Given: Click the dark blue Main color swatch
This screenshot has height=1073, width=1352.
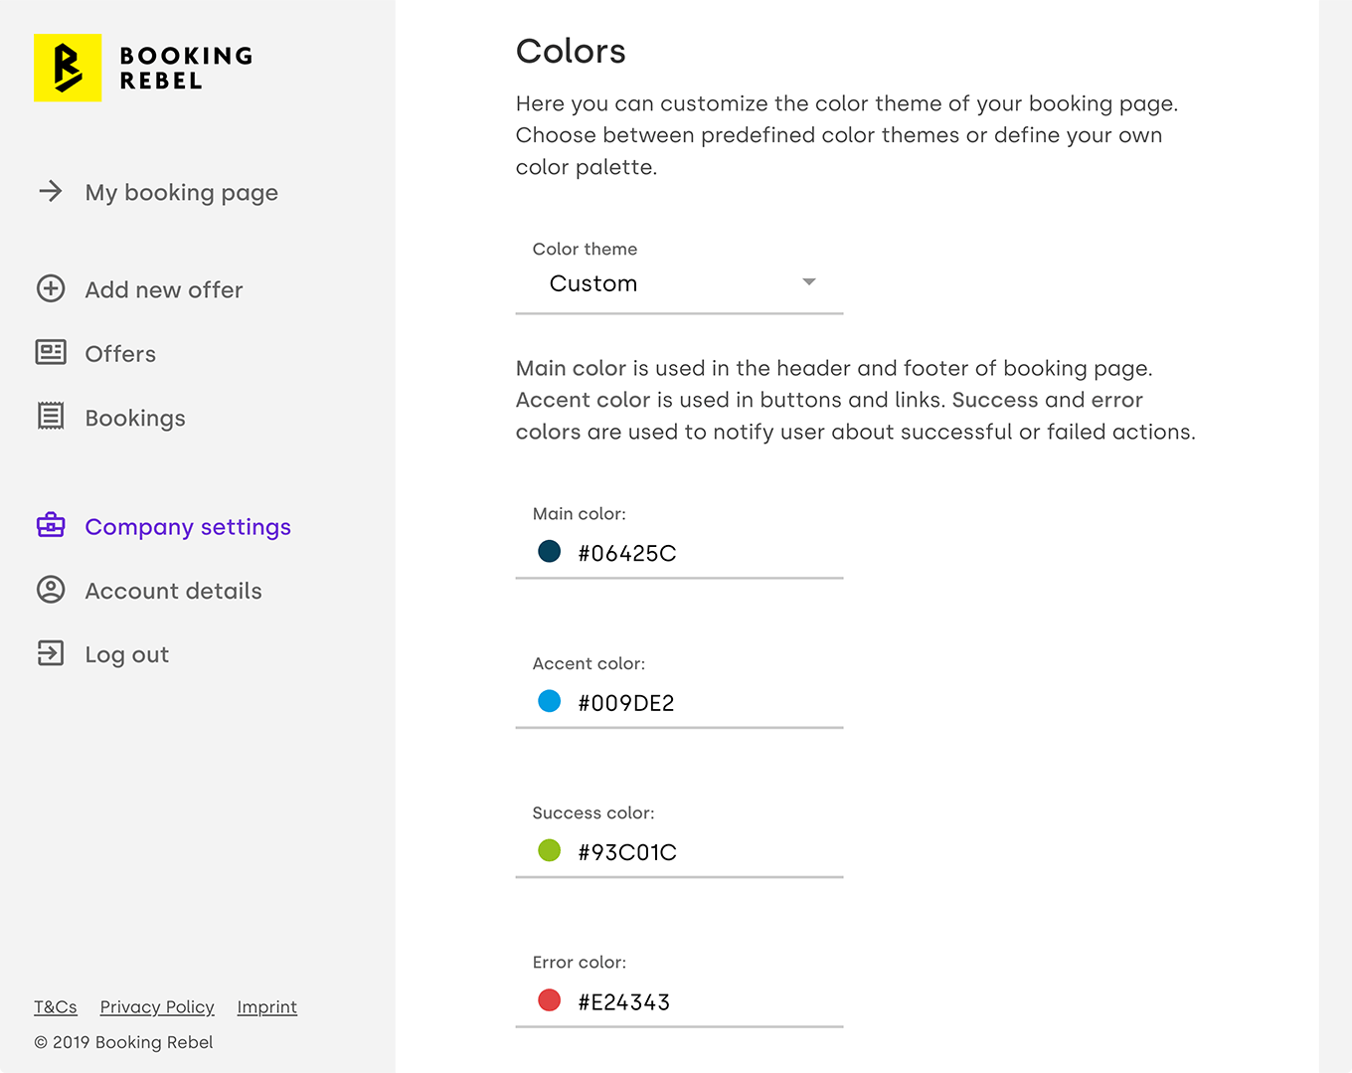Looking at the screenshot, I should [549, 551].
